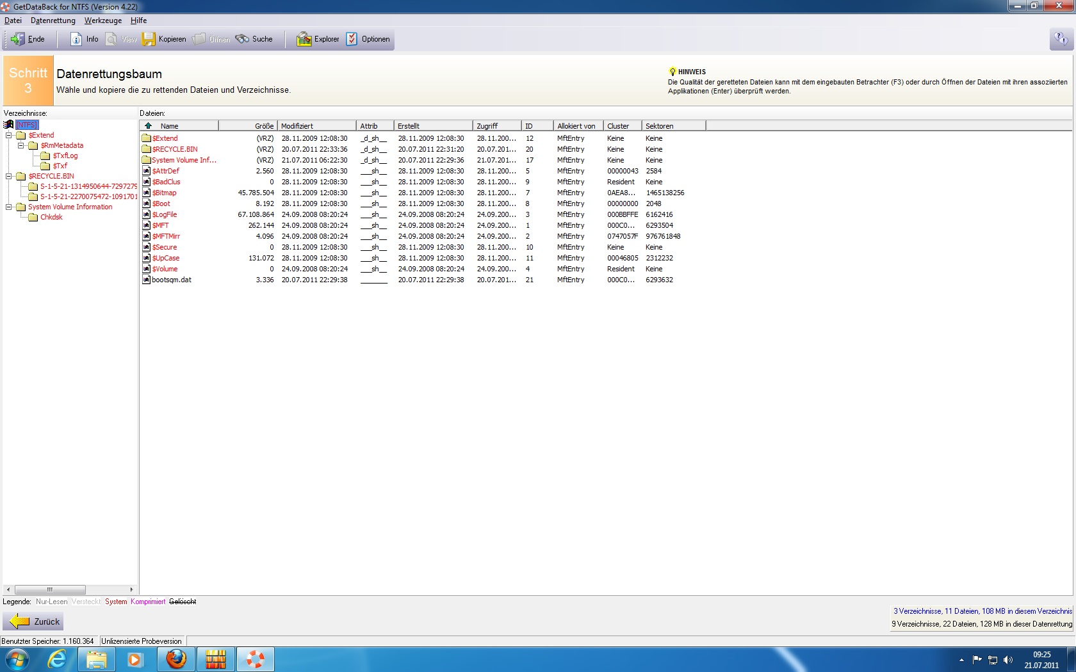This screenshot has width=1076, height=672.
Task: Show hidden tray icons arrow
Action: point(961,660)
